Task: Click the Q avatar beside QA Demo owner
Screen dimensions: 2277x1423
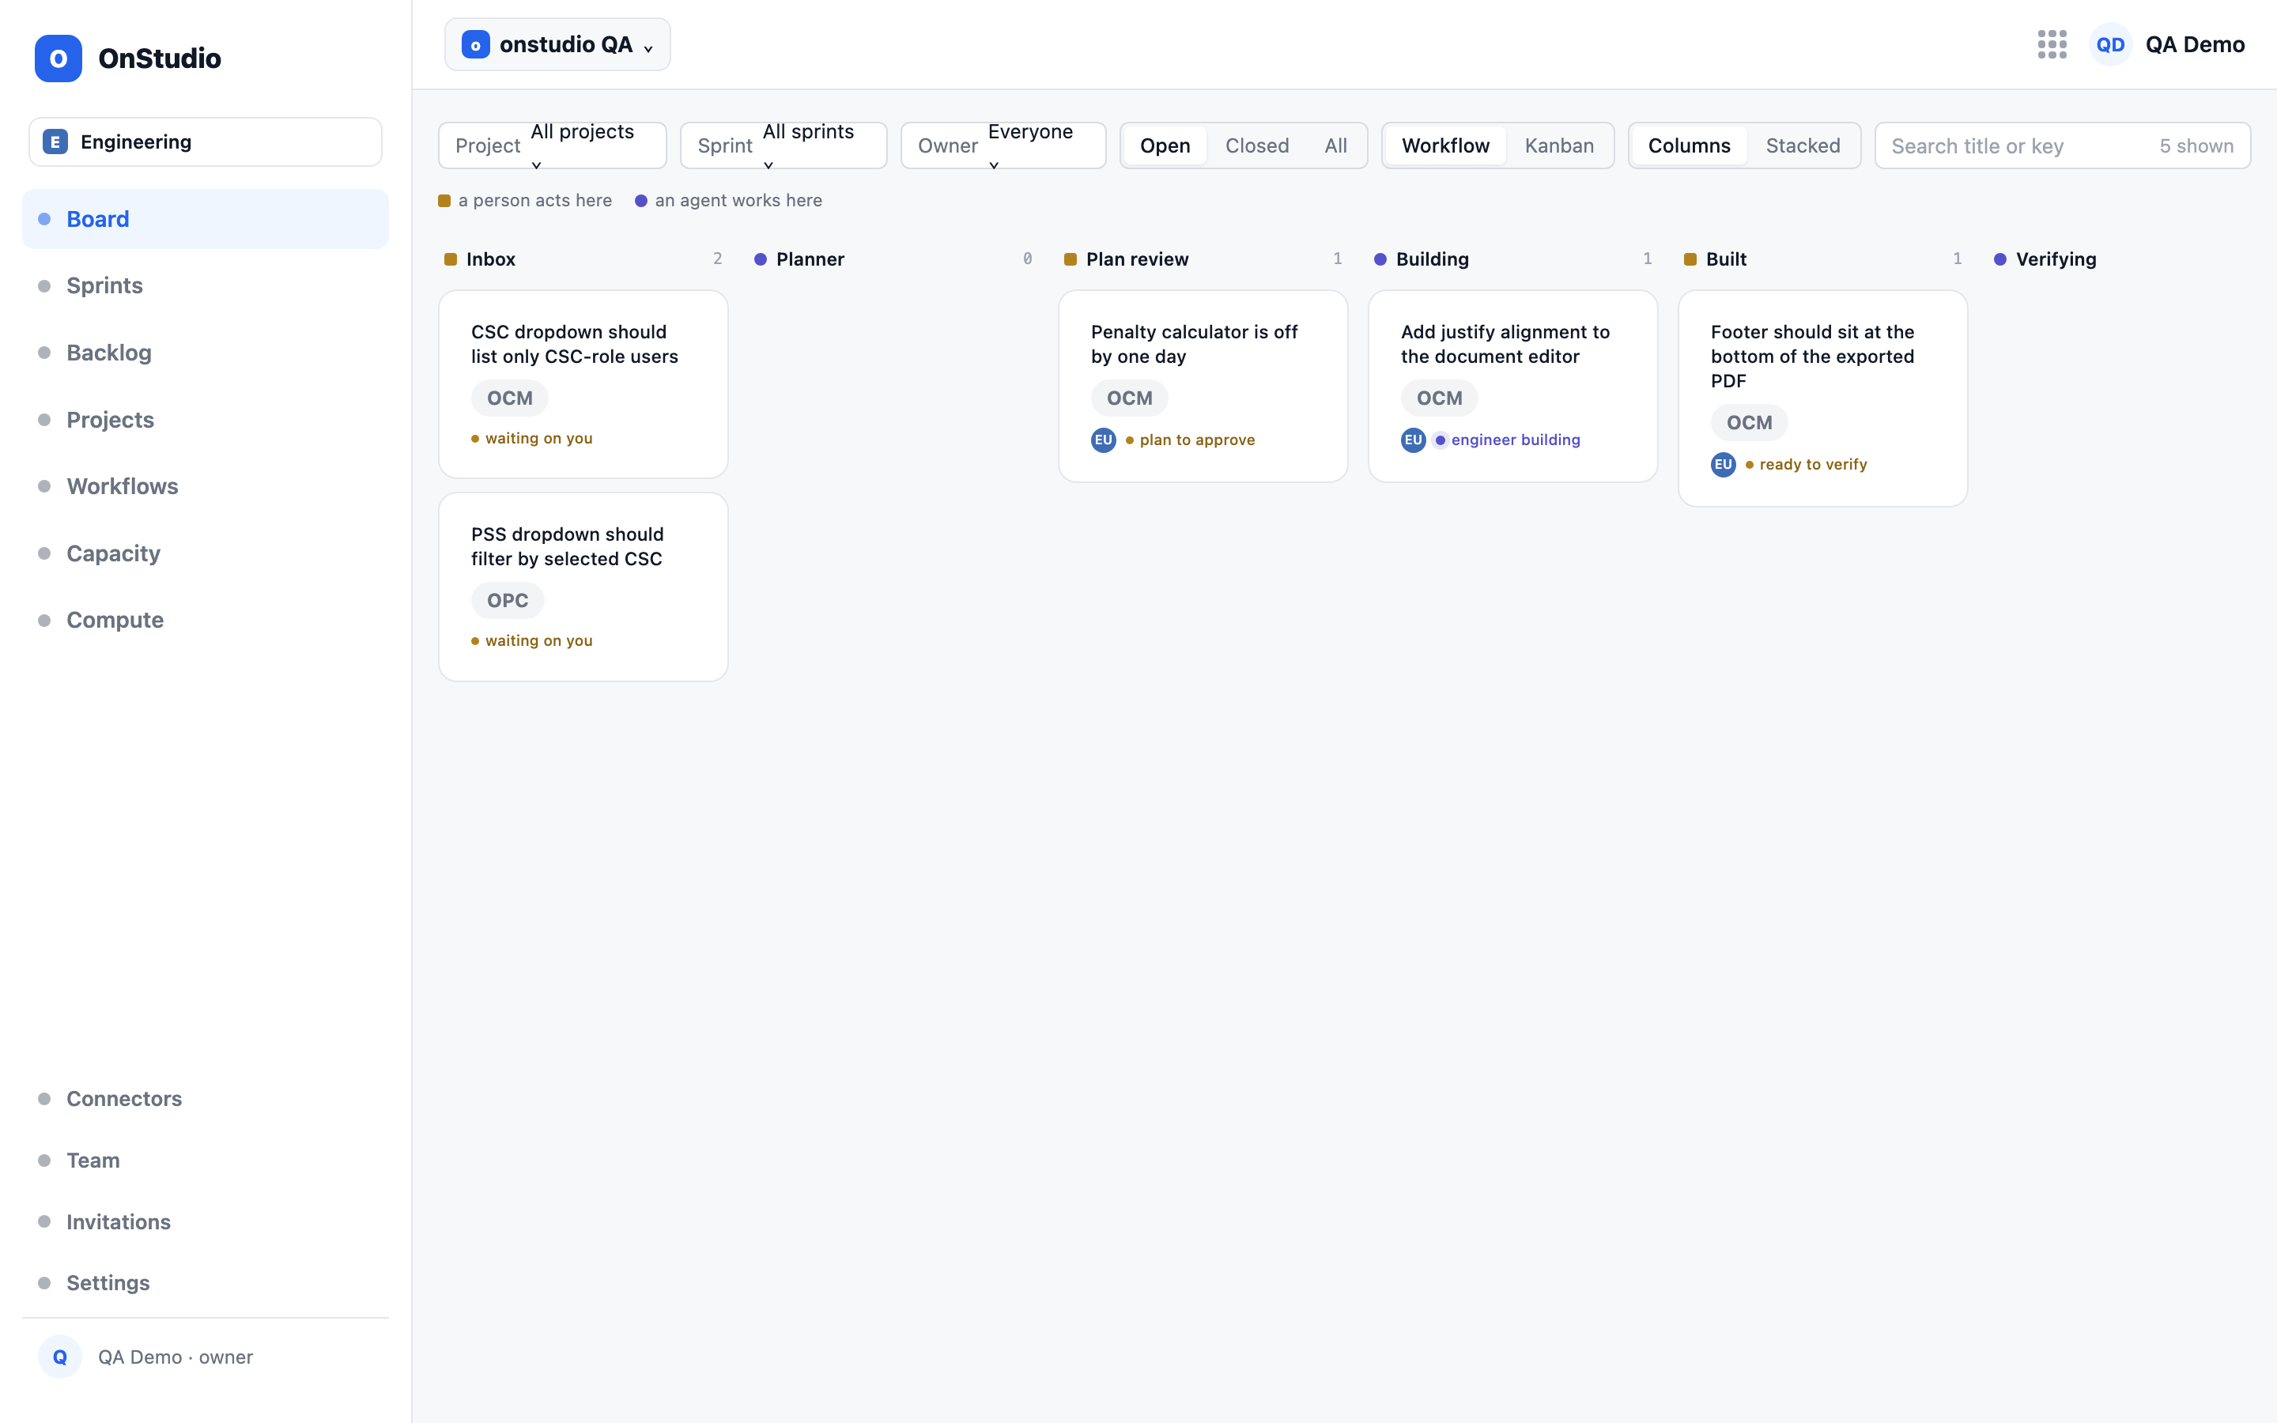Action: 59,1356
